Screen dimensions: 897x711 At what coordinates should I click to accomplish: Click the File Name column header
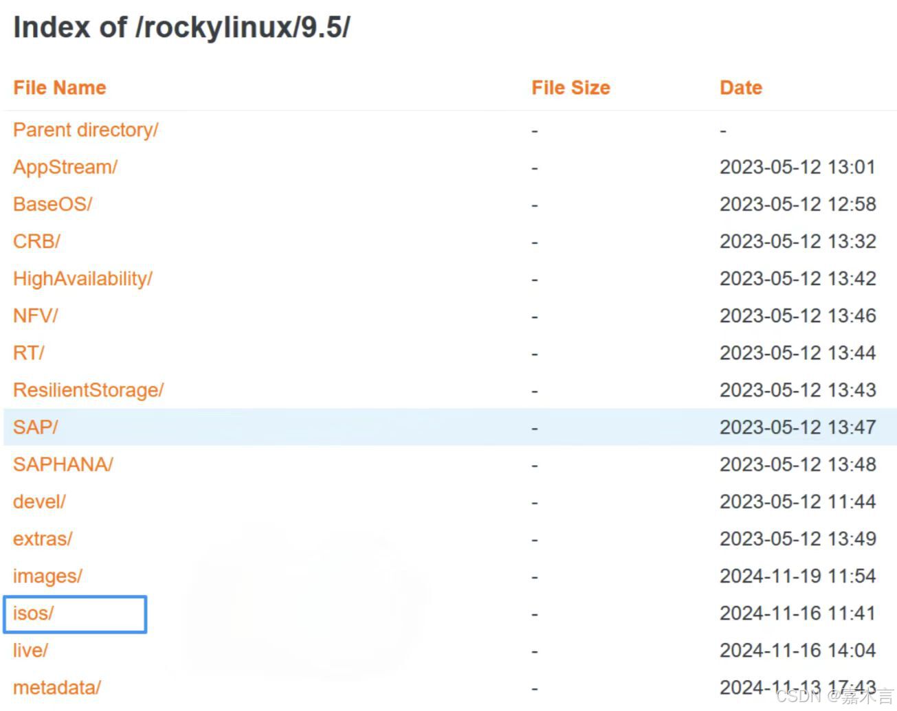point(60,87)
